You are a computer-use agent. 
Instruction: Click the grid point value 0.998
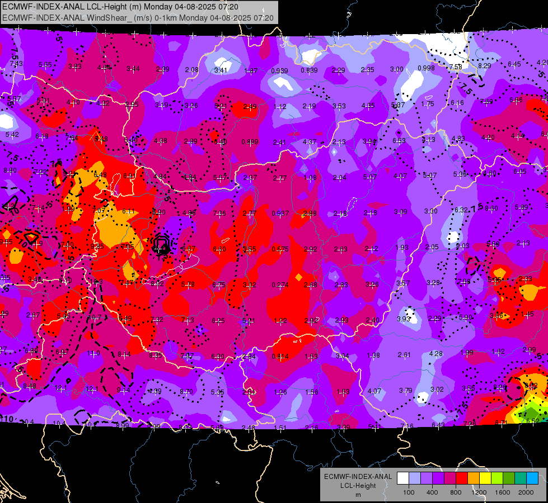click(x=427, y=68)
